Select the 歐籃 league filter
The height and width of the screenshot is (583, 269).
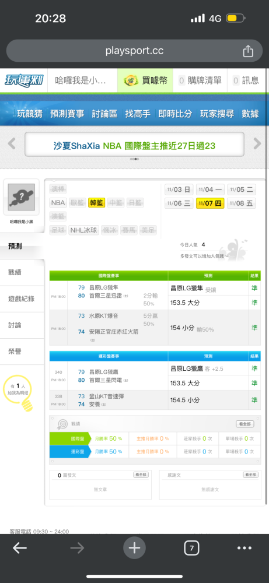pos(77,203)
